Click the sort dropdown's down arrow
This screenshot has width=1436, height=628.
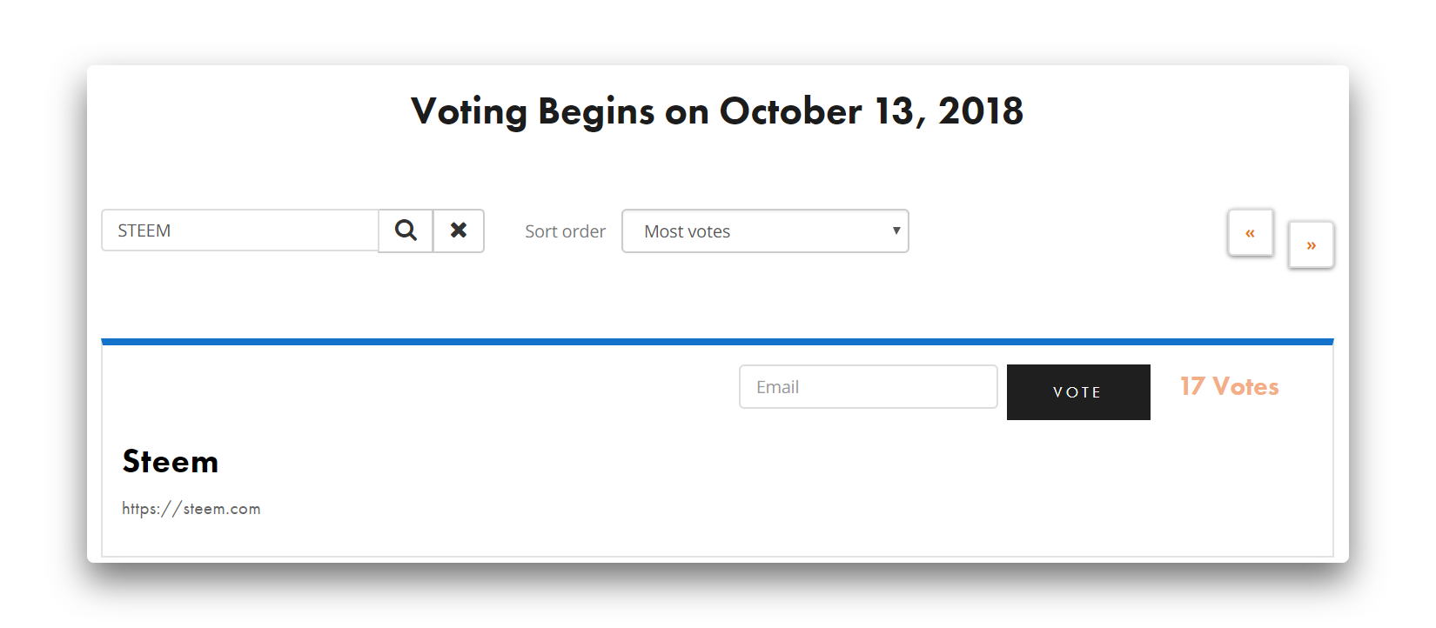pos(896,230)
